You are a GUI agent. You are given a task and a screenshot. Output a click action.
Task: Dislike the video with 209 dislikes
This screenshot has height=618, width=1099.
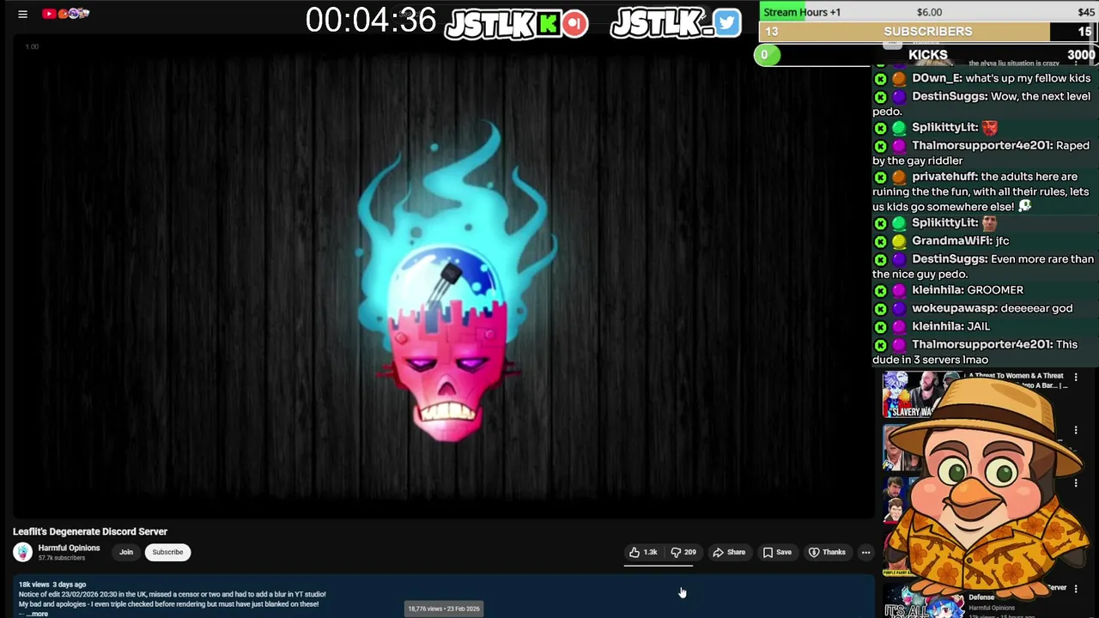pos(683,552)
